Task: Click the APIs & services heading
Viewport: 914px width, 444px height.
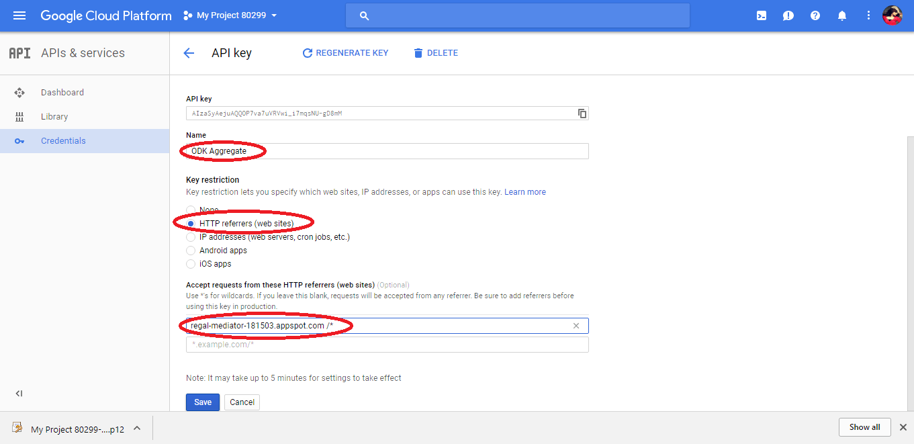Action: (83, 53)
